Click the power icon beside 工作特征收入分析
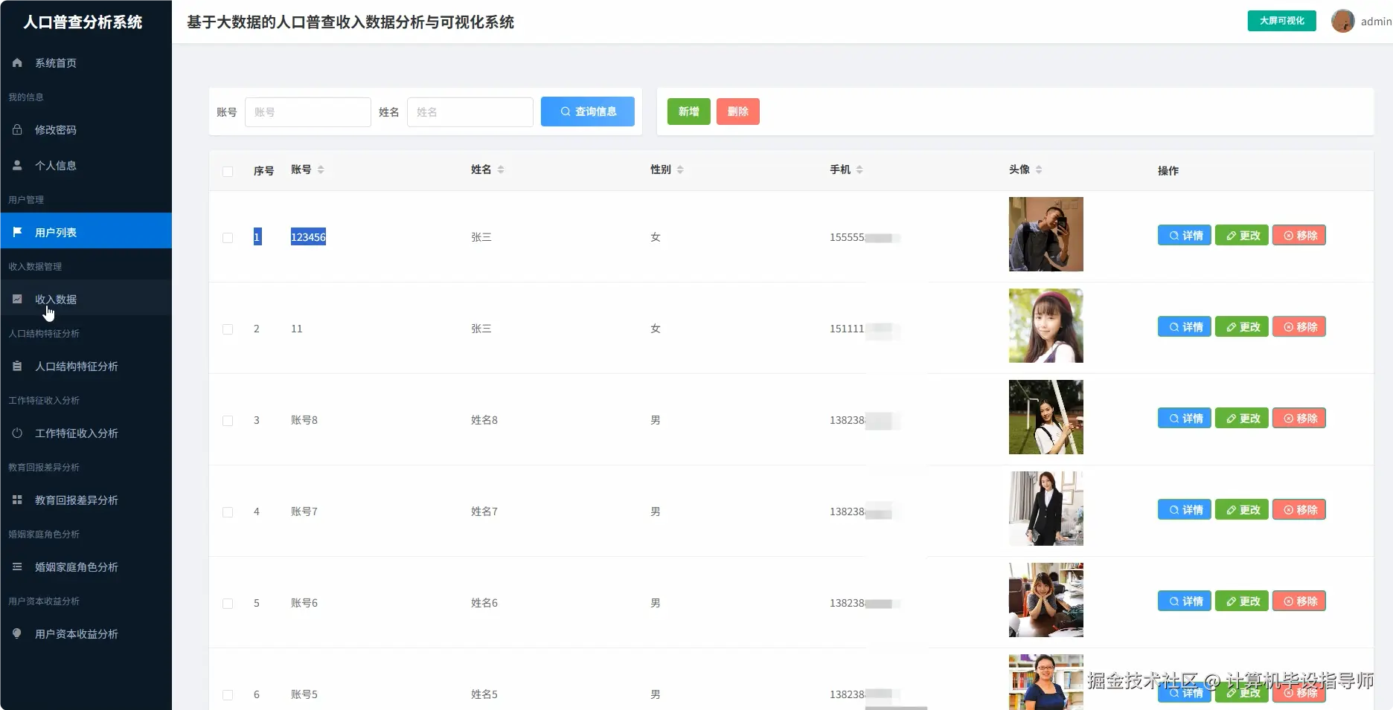 pyautogui.click(x=17, y=433)
